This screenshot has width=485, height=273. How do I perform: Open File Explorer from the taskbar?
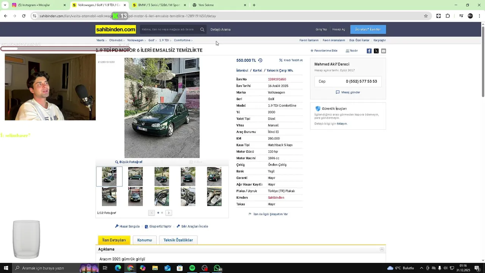(x=155, y=268)
